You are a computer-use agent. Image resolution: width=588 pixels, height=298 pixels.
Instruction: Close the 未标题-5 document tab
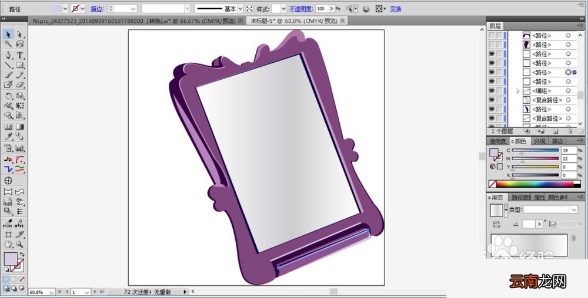pos(342,21)
